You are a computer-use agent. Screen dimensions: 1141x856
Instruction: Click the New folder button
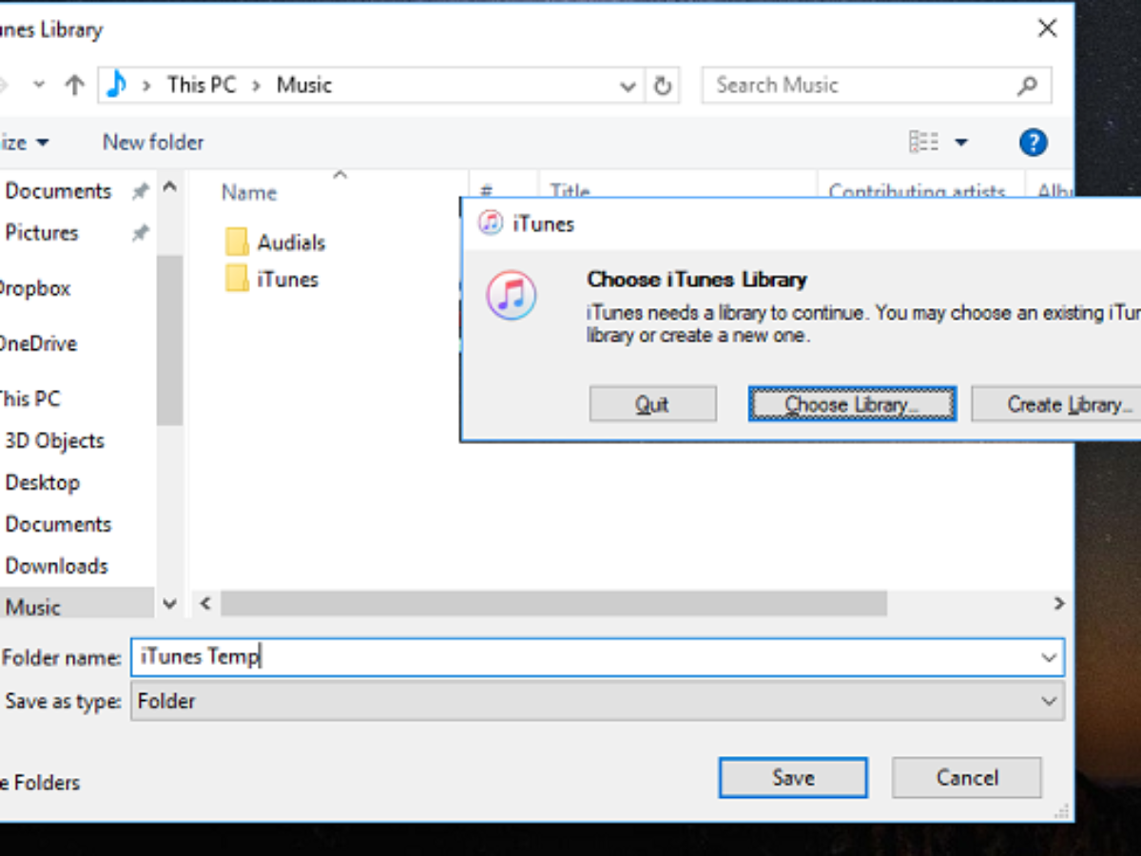pyautogui.click(x=153, y=143)
